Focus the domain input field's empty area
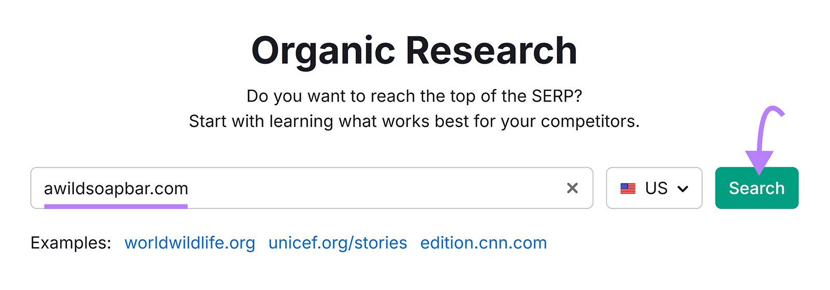Viewport: 830px width, 290px height. pos(374,188)
